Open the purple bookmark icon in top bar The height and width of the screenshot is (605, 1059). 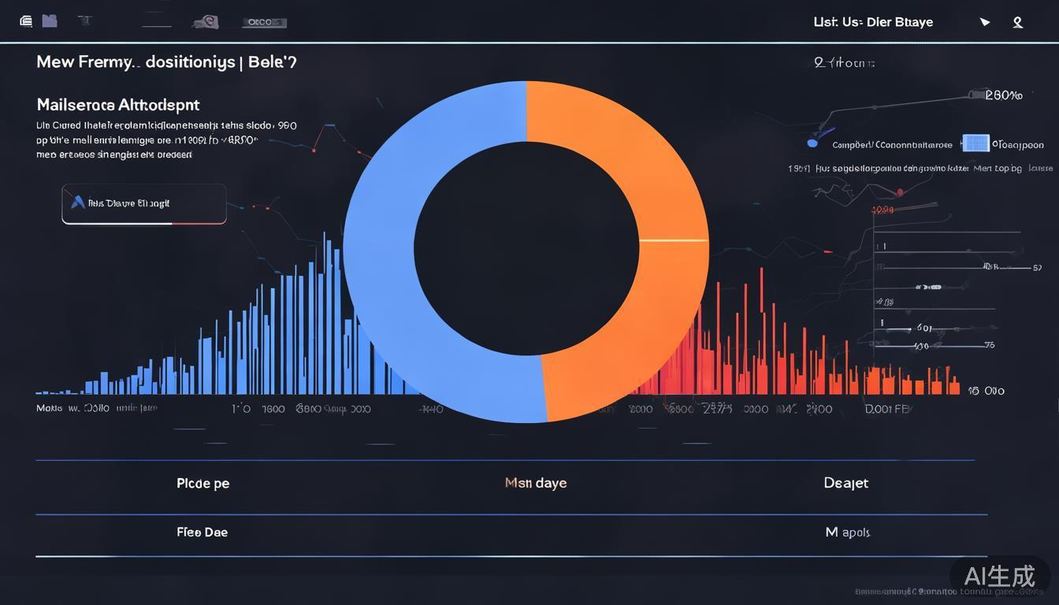click(50, 21)
